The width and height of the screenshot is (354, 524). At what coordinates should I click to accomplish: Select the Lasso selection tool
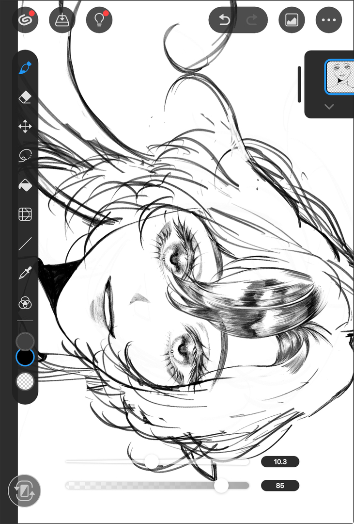(x=25, y=156)
